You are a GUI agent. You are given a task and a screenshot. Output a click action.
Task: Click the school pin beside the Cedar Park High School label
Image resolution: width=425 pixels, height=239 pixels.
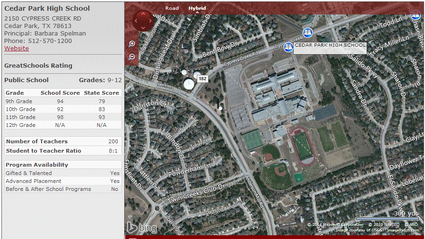point(289,48)
